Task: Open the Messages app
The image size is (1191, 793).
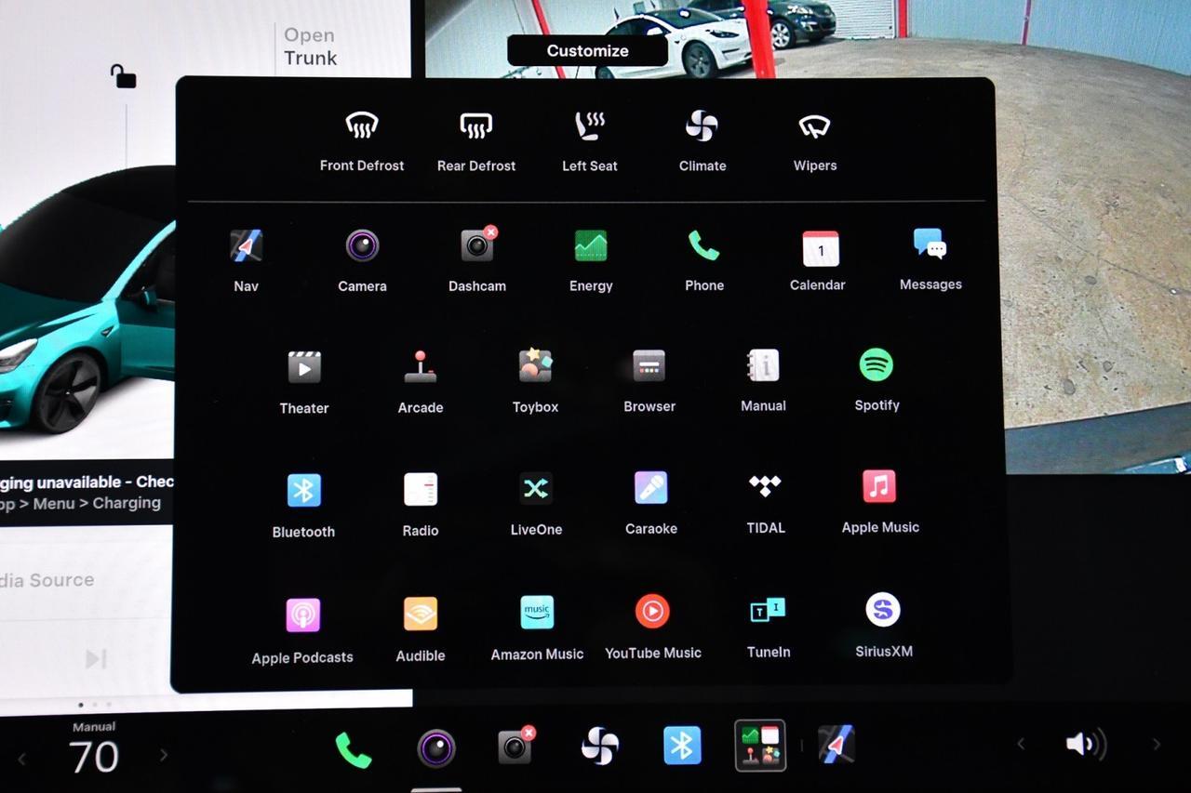Action: [x=930, y=260]
